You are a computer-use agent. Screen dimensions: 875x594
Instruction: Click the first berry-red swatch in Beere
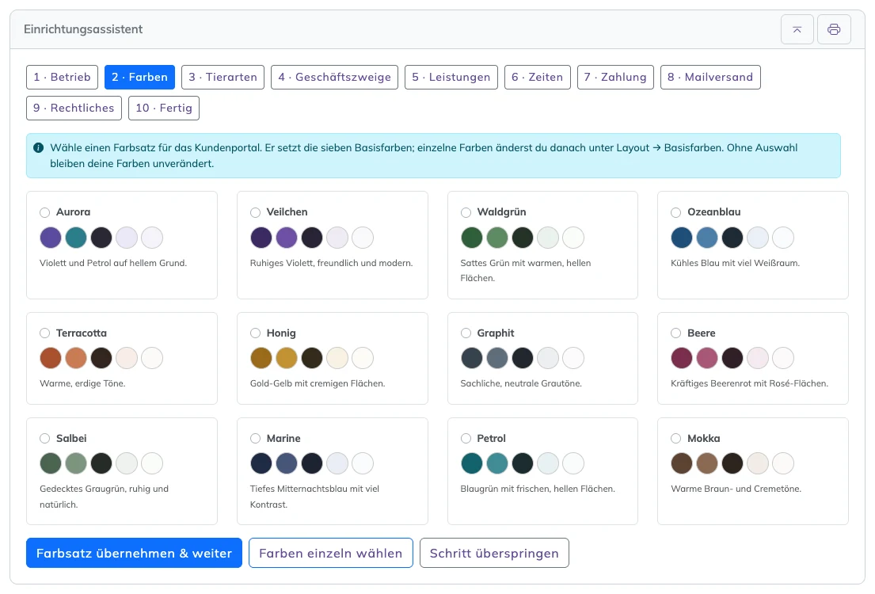681,358
